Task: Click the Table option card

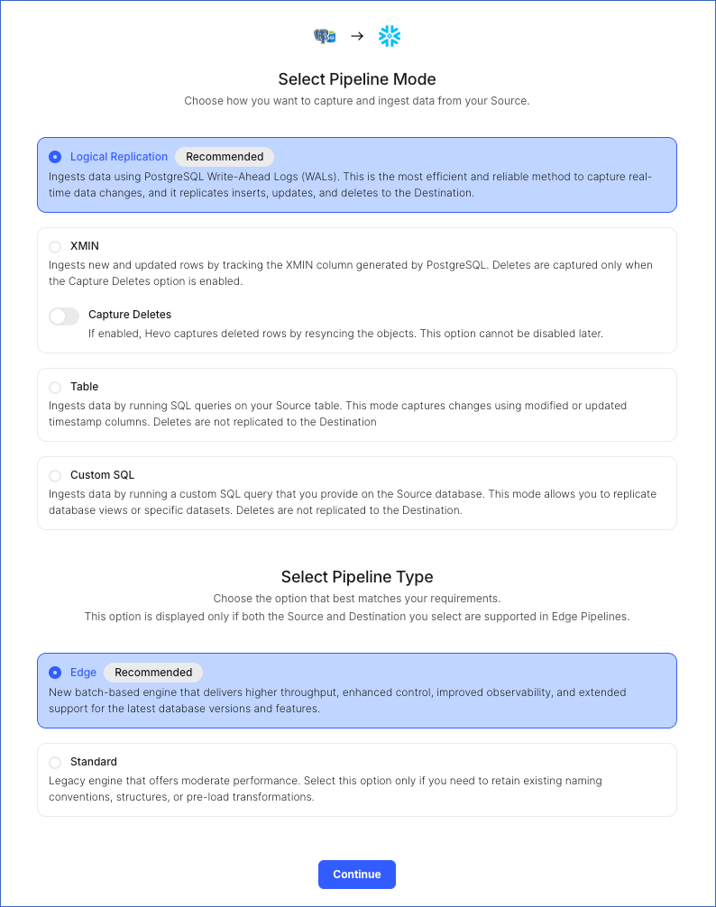Action: tap(357, 405)
